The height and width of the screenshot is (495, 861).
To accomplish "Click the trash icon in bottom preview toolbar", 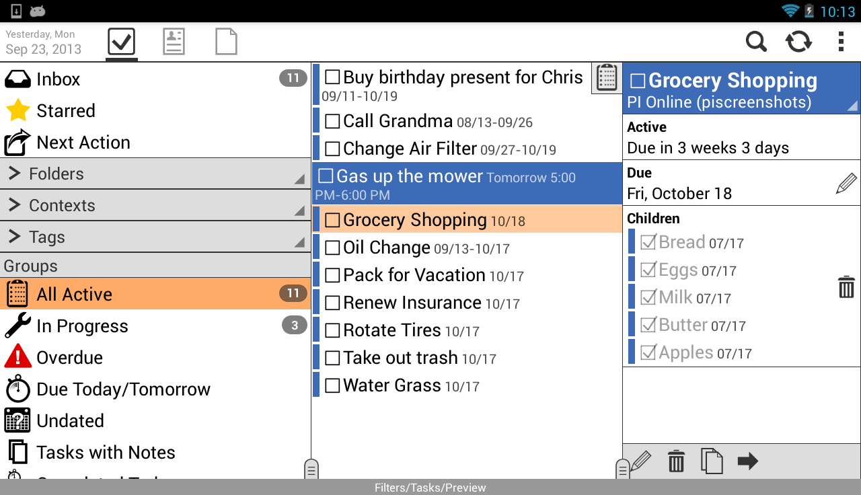I will pyautogui.click(x=676, y=461).
